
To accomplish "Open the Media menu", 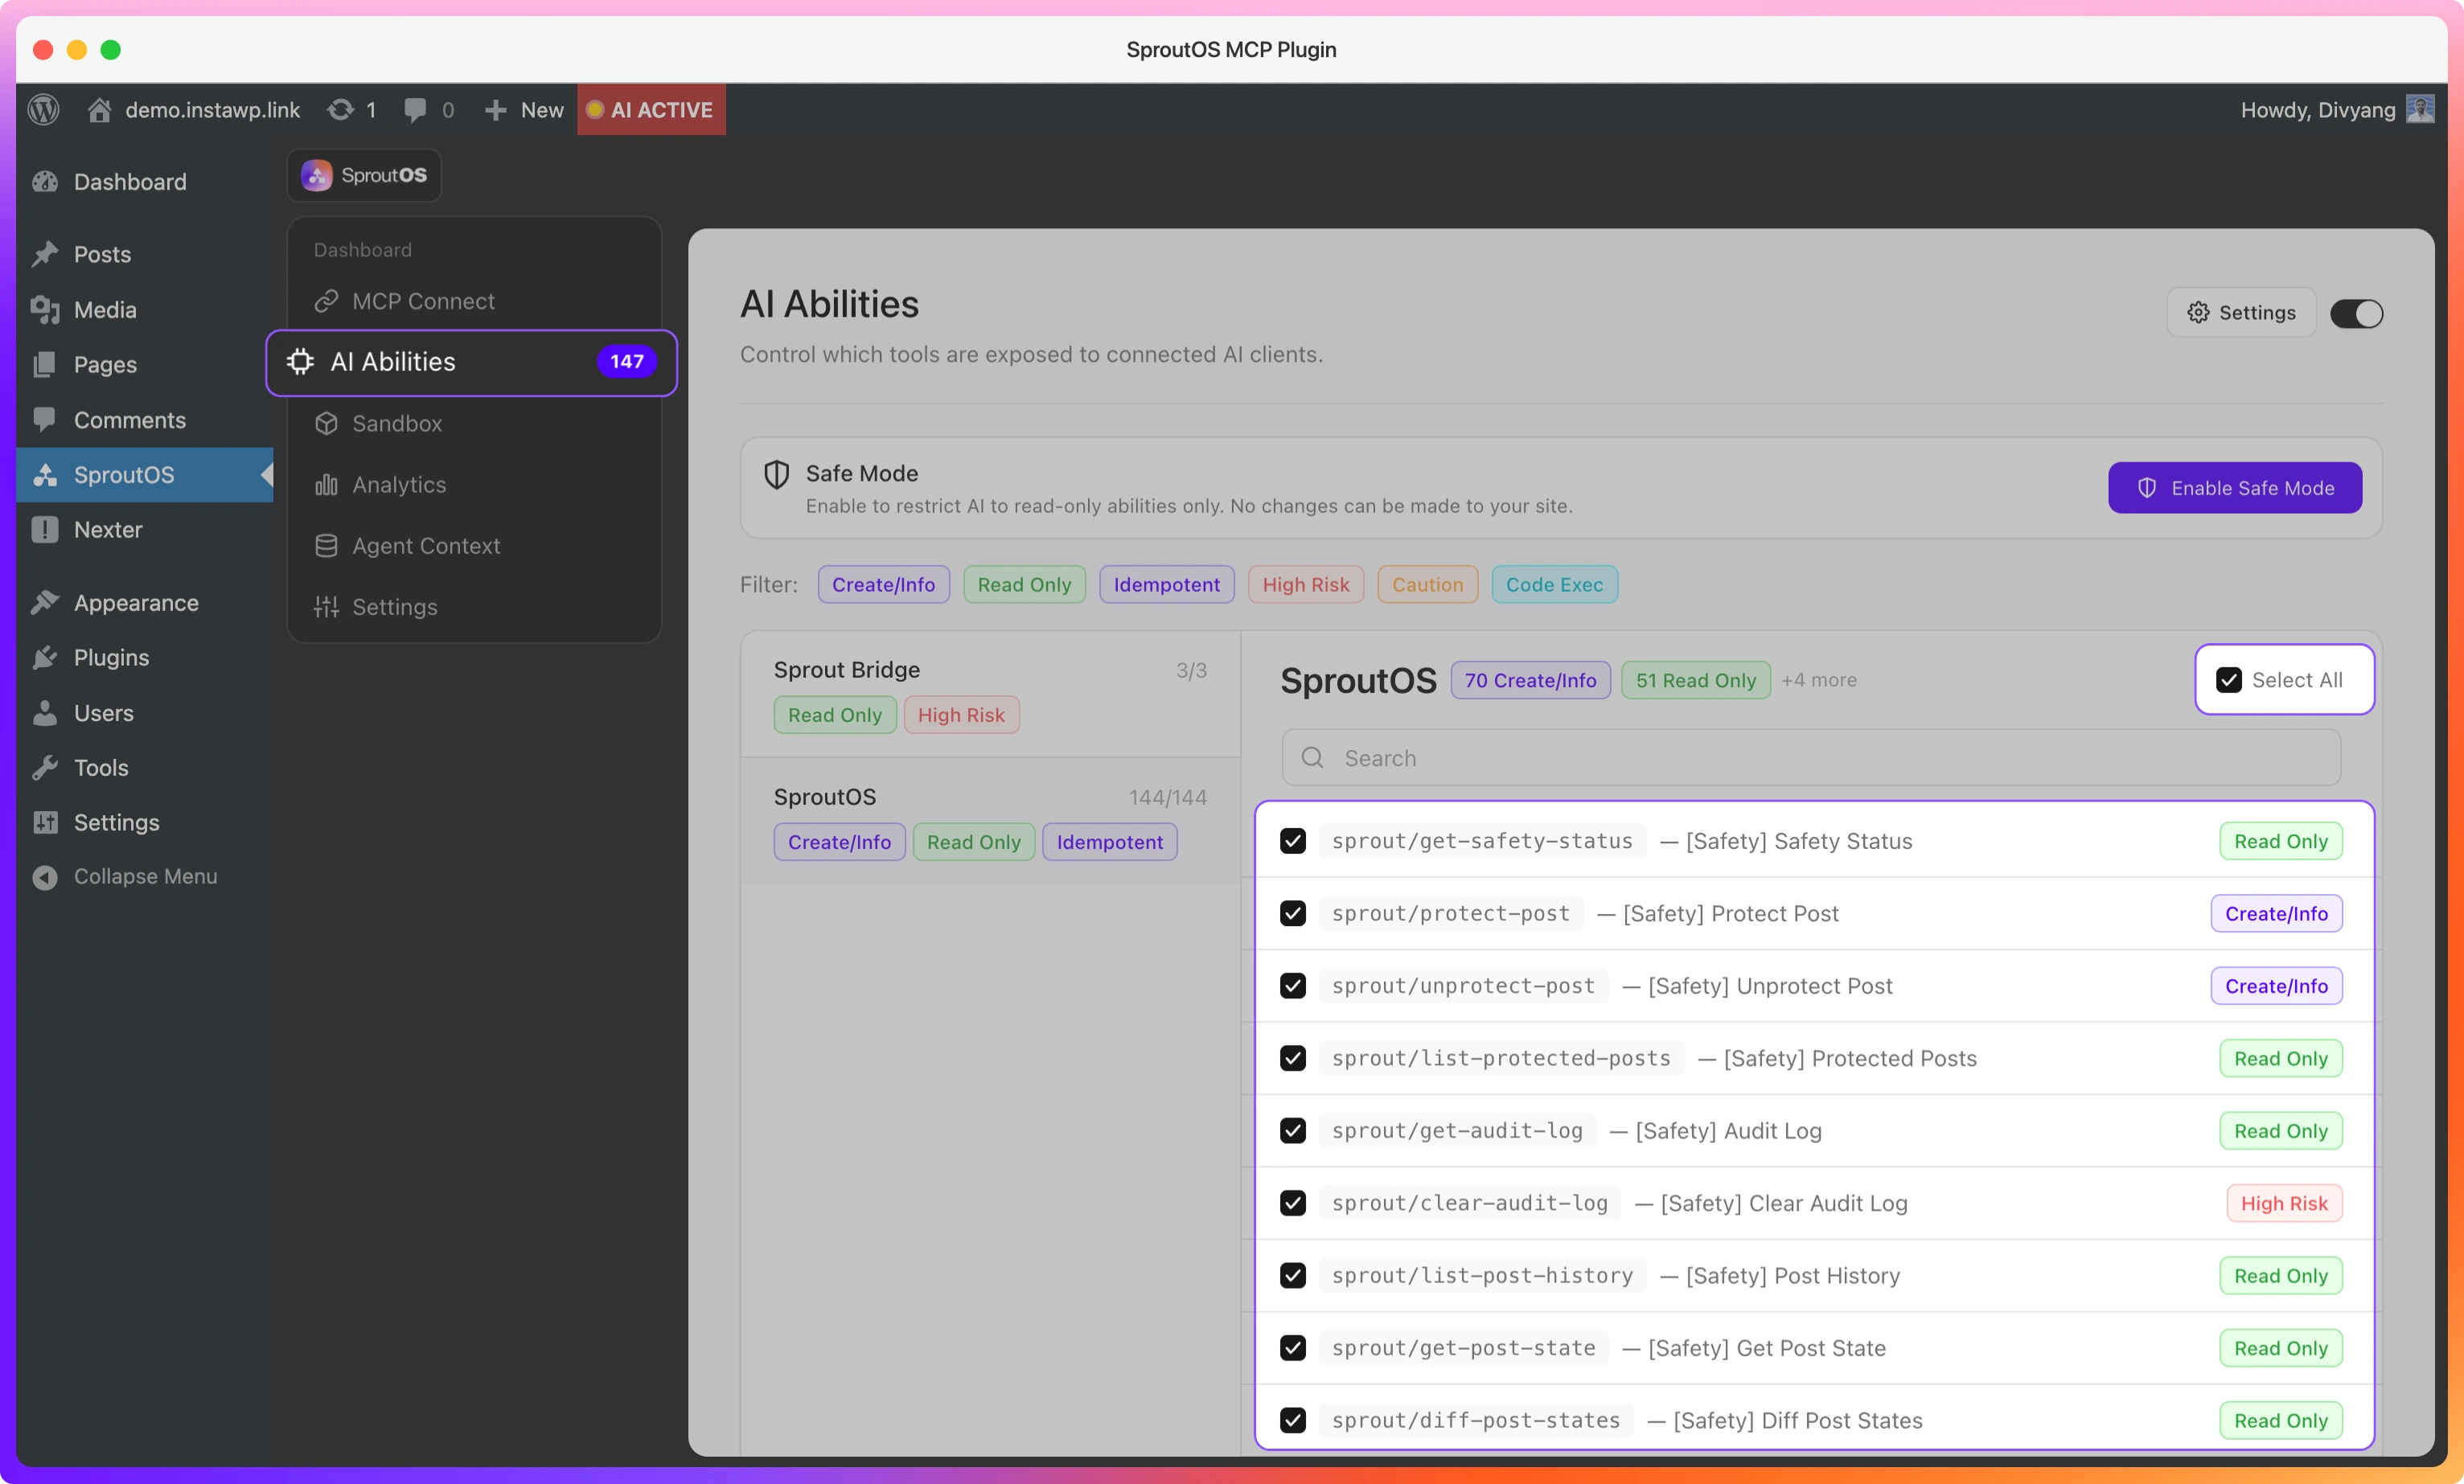I will [144, 310].
